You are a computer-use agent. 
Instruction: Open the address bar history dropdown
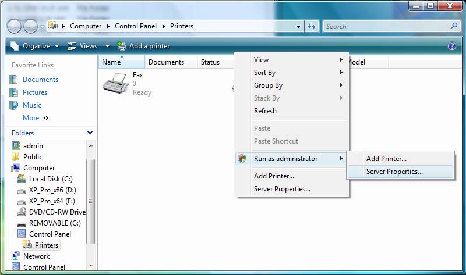click(x=298, y=26)
